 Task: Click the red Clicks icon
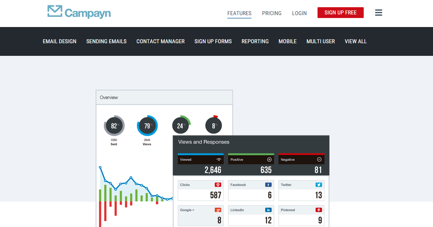click(x=218, y=185)
